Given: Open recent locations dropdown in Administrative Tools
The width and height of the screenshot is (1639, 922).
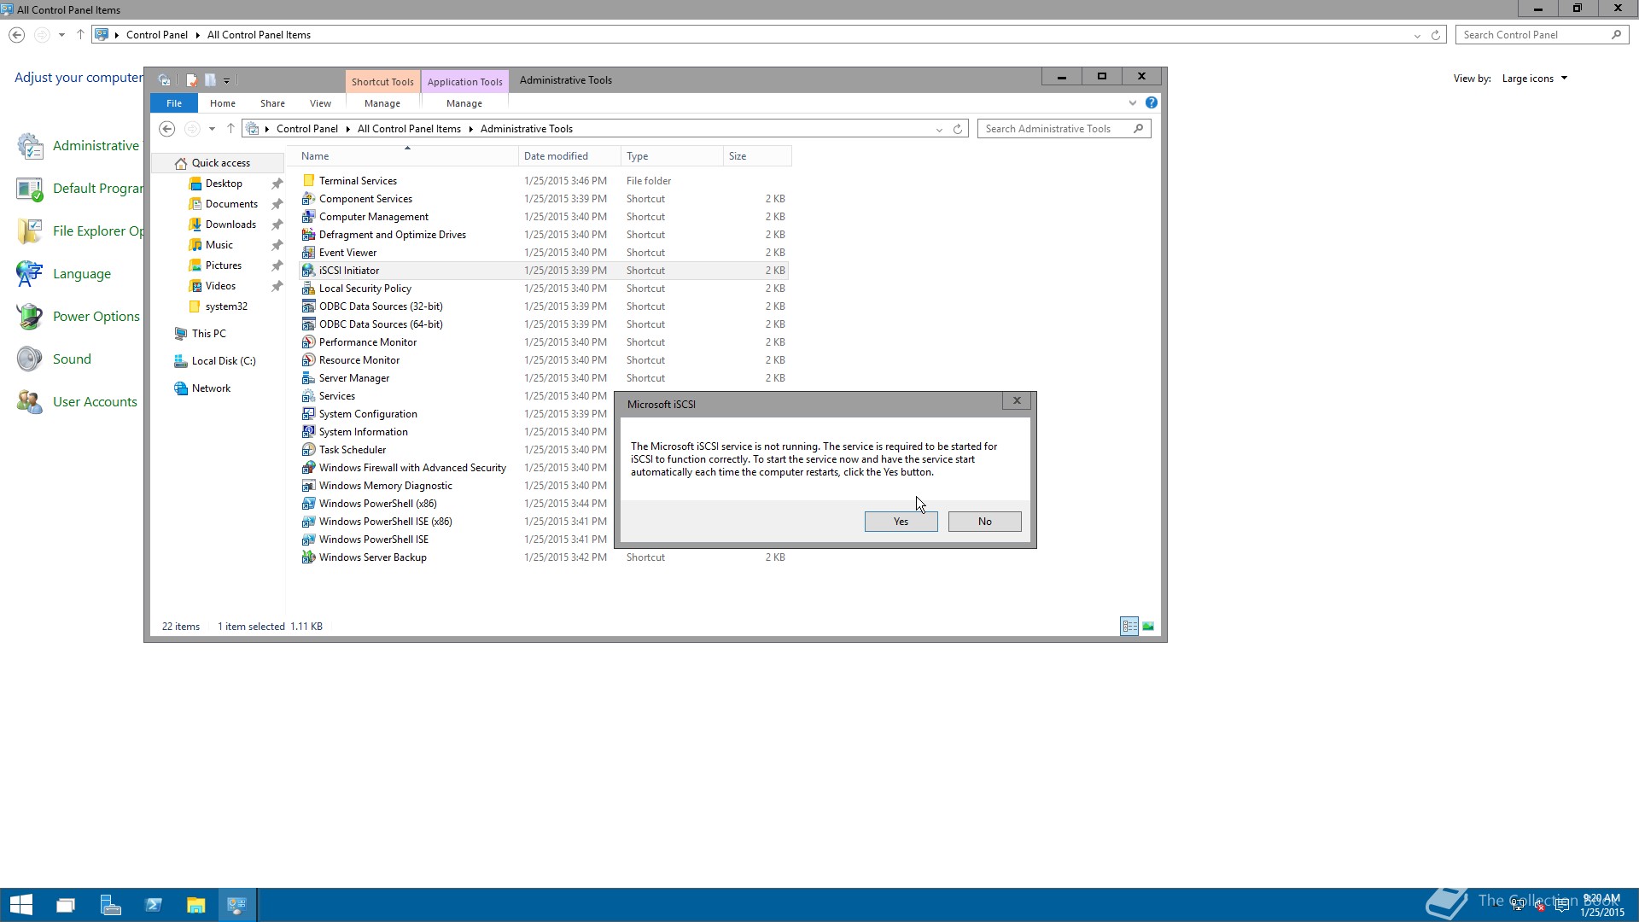Looking at the screenshot, I should click(x=212, y=129).
